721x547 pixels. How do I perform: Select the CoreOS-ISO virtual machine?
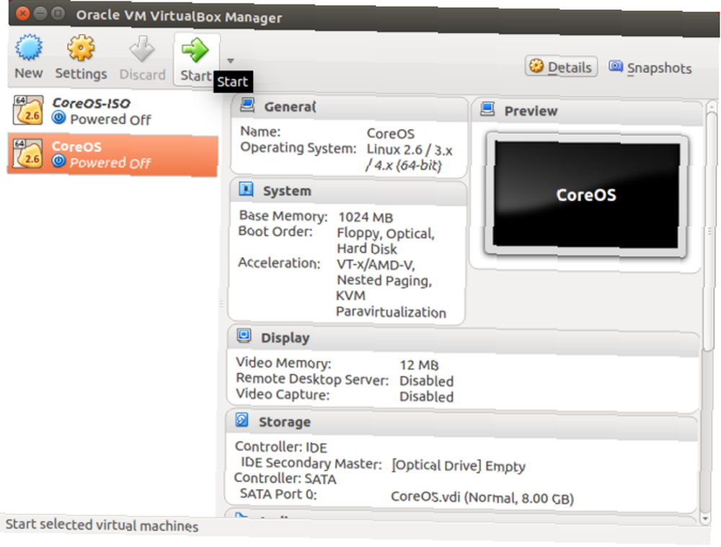(x=112, y=111)
